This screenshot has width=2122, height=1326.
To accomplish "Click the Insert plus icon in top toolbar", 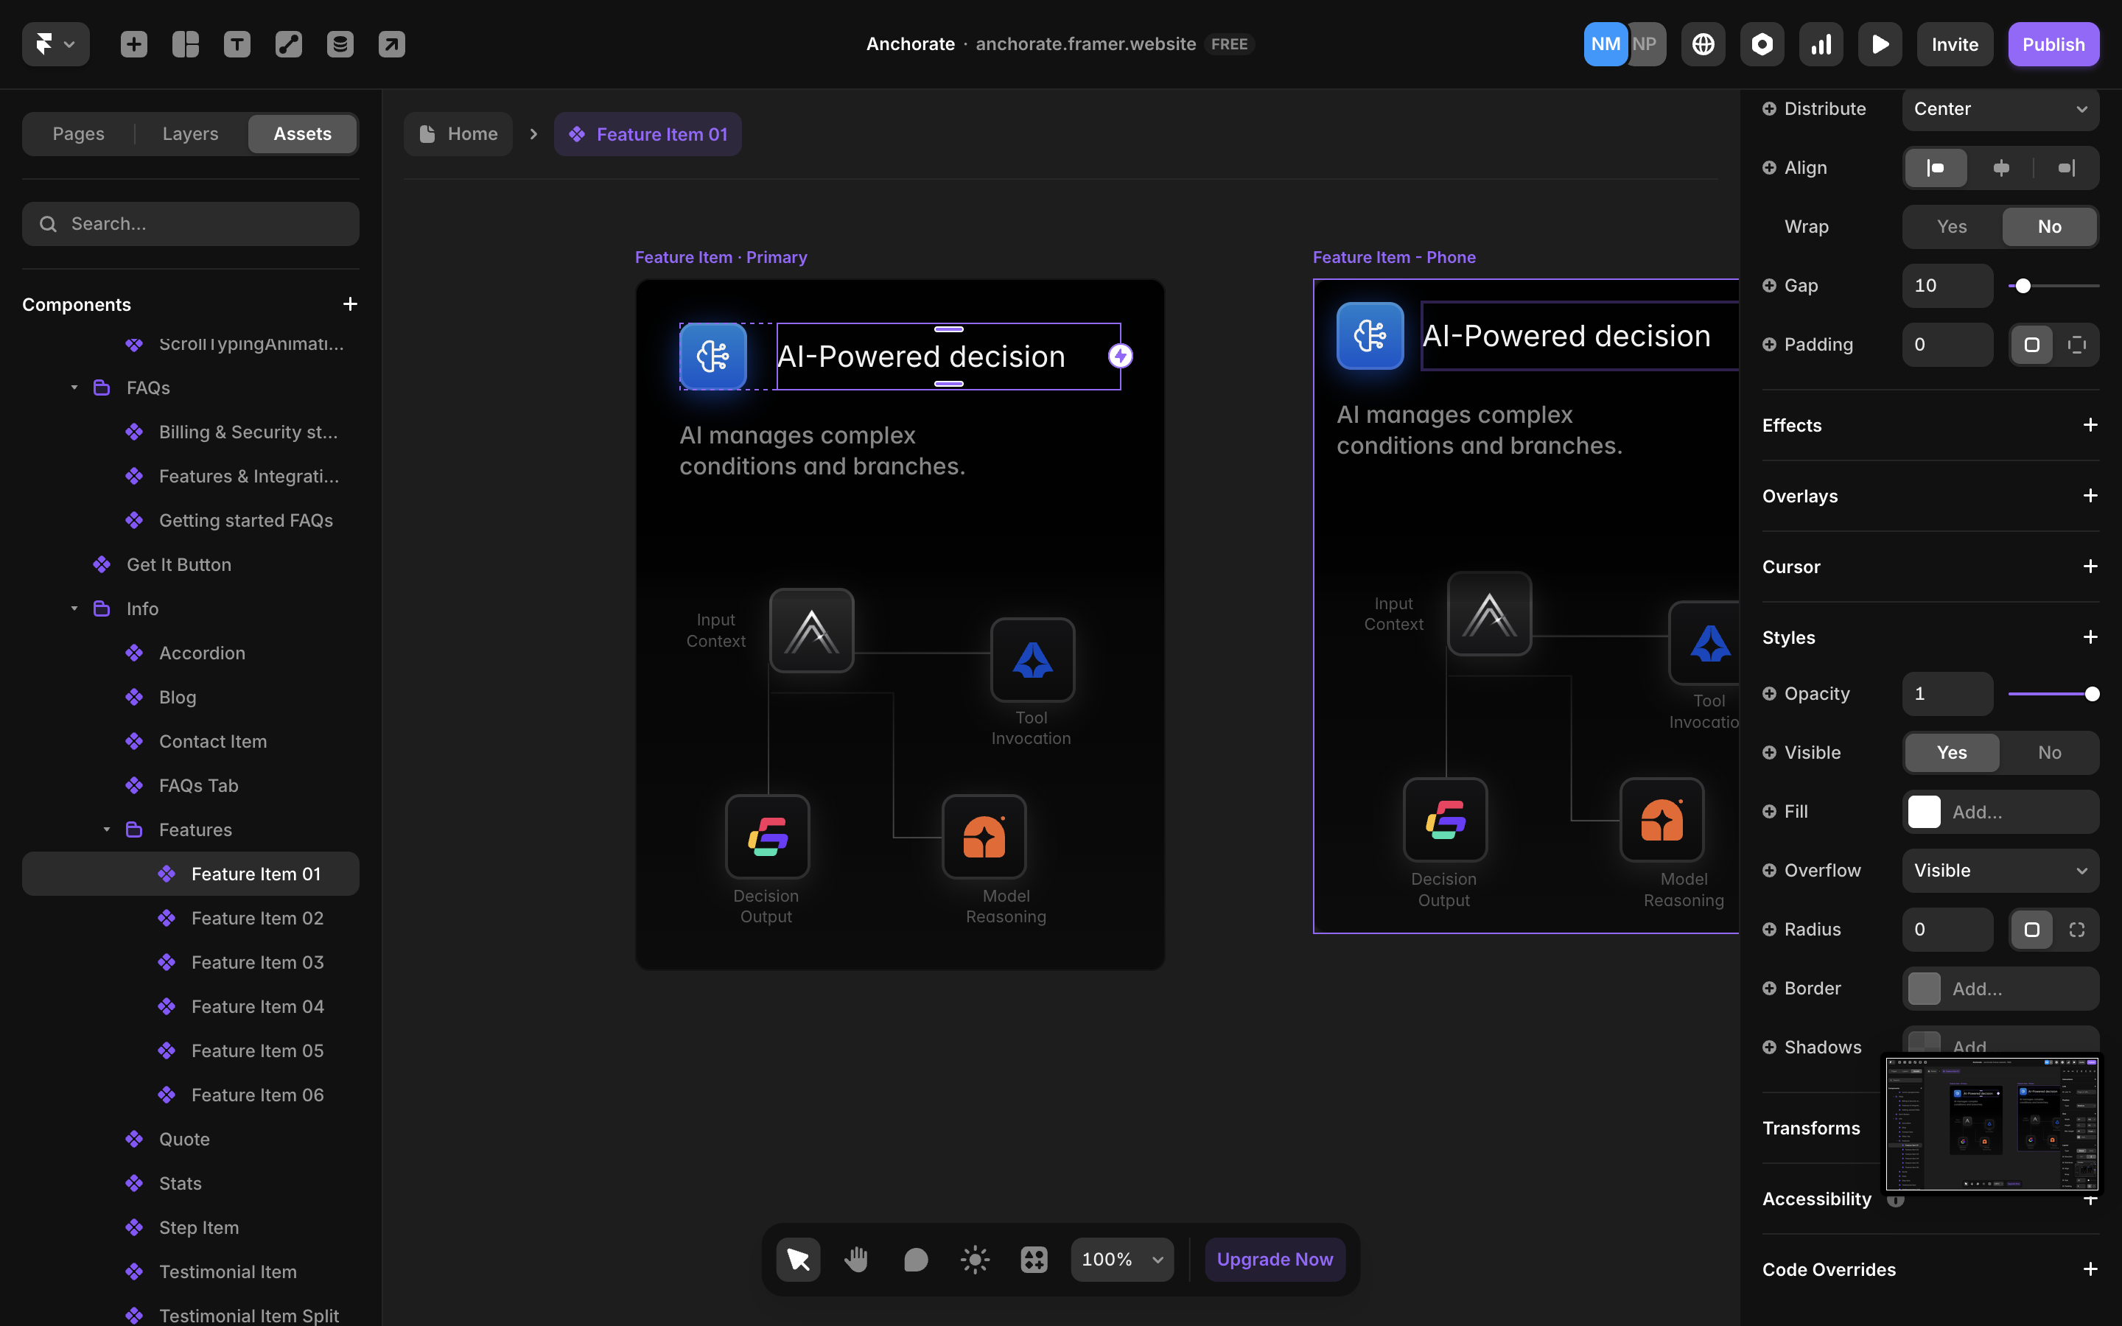I will [x=133, y=44].
